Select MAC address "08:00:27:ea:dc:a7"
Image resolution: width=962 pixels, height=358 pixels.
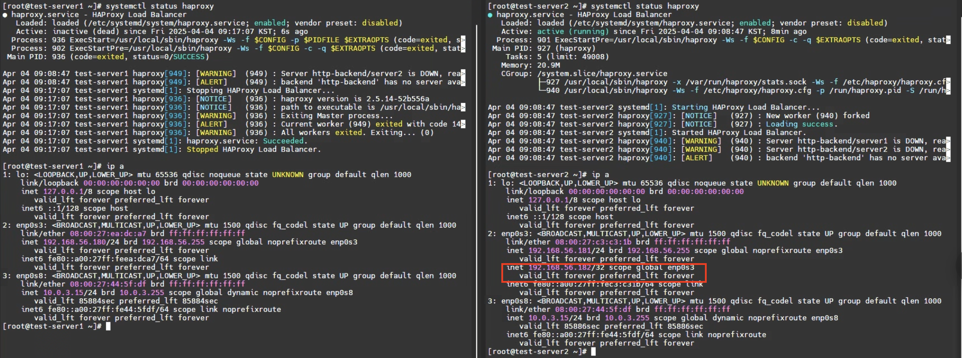pos(108,234)
